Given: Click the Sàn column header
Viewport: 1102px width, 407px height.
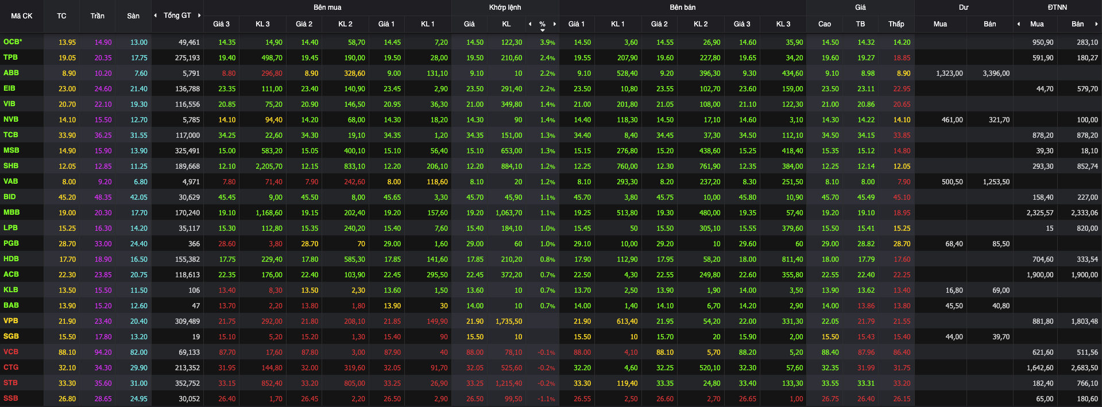Looking at the screenshot, I should tap(133, 16).
